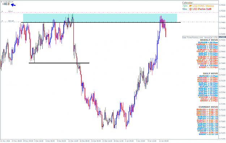
Task: Click the 0.74965 price axis label
Action: tap(222, 23)
